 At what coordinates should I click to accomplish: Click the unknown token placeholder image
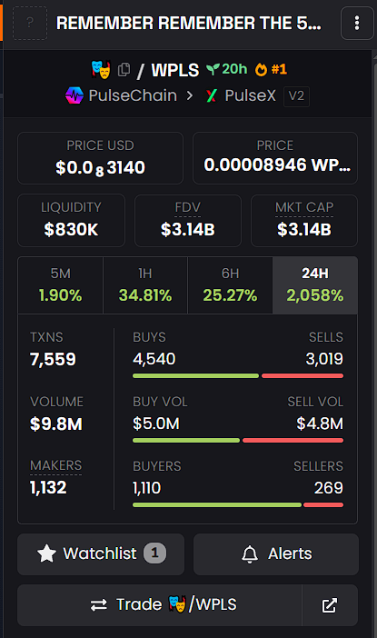click(x=30, y=23)
